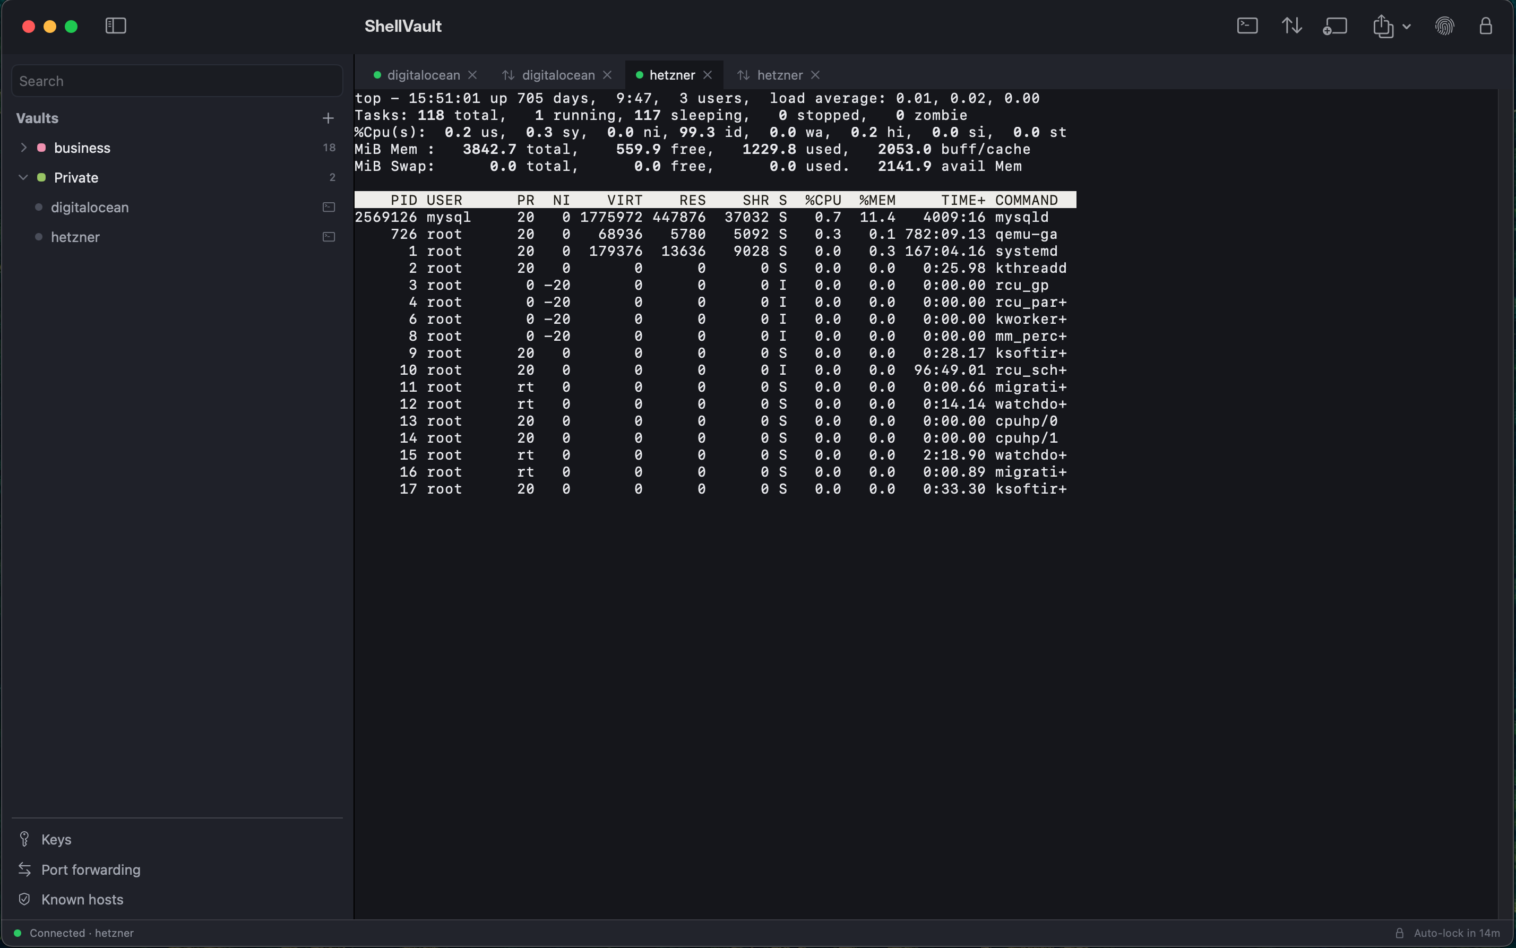Click the business vault count 18

click(x=329, y=148)
